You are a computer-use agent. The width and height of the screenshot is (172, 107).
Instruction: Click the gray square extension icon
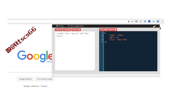coord(136,21)
